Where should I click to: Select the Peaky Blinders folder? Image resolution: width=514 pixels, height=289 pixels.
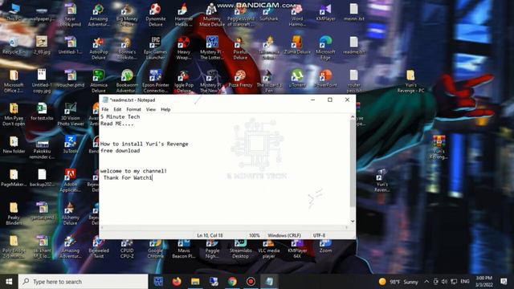tap(14, 214)
